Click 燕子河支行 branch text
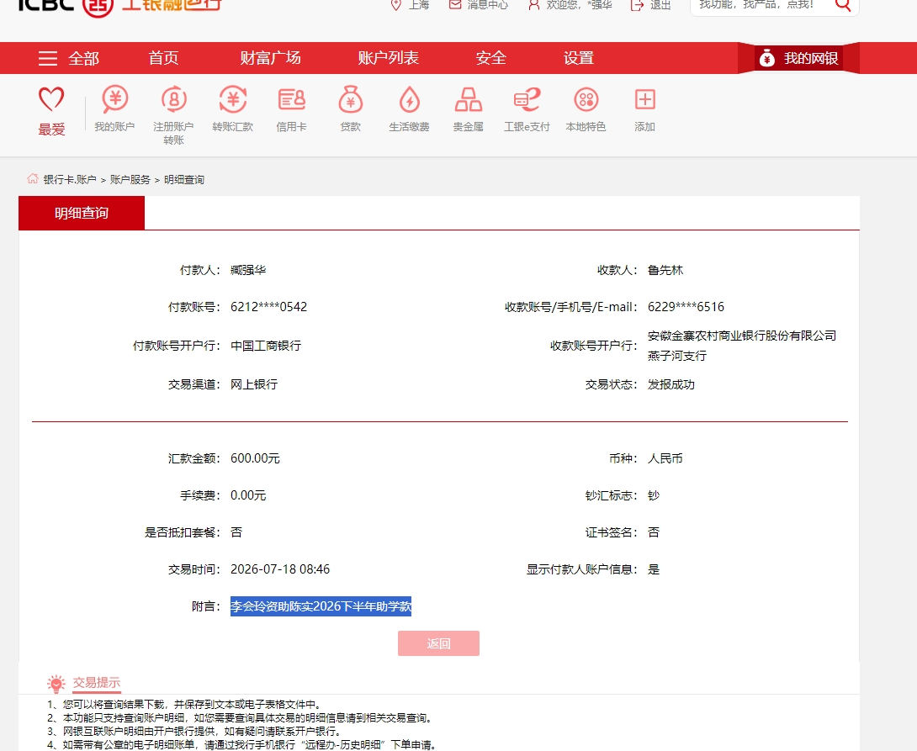The width and height of the screenshot is (917, 751). tap(676, 356)
